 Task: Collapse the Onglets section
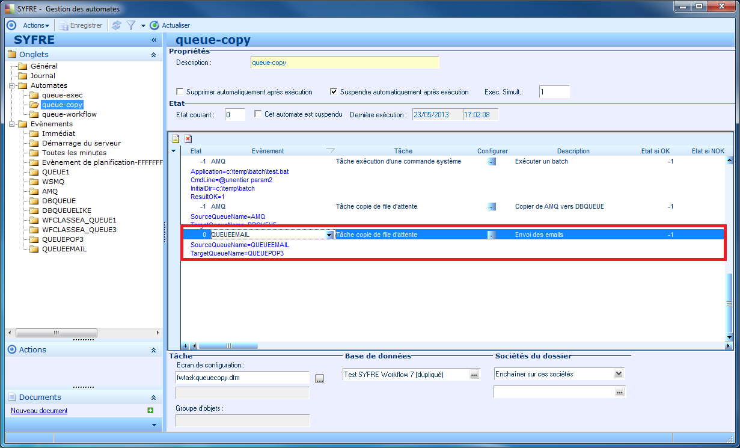154,55
